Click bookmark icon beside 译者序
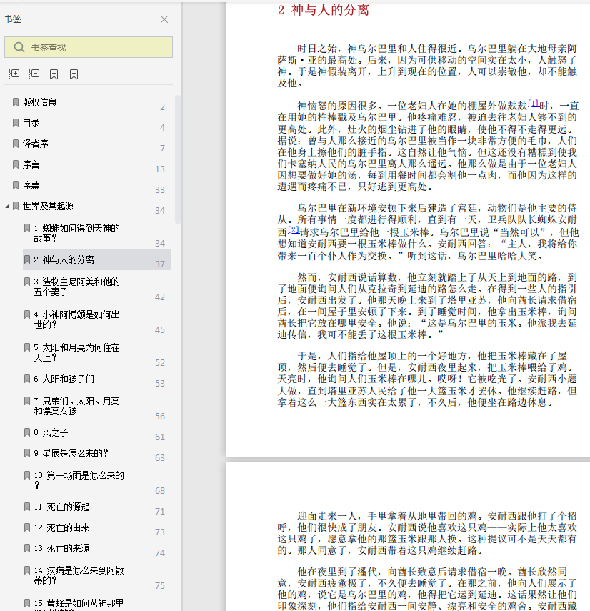Screen dimensions: 590x611 (x=16, y=144)
